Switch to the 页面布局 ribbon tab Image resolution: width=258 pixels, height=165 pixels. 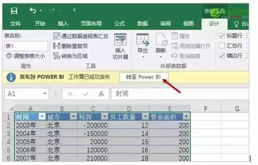point(91,24)
